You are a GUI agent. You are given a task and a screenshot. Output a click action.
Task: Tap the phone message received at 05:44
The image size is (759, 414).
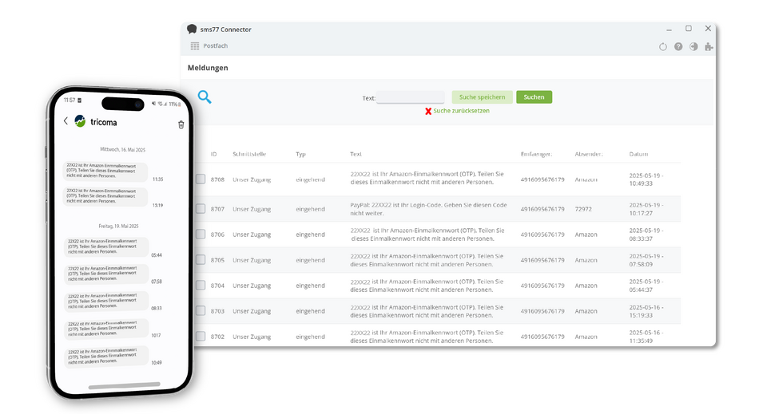[x=106, y=246]
